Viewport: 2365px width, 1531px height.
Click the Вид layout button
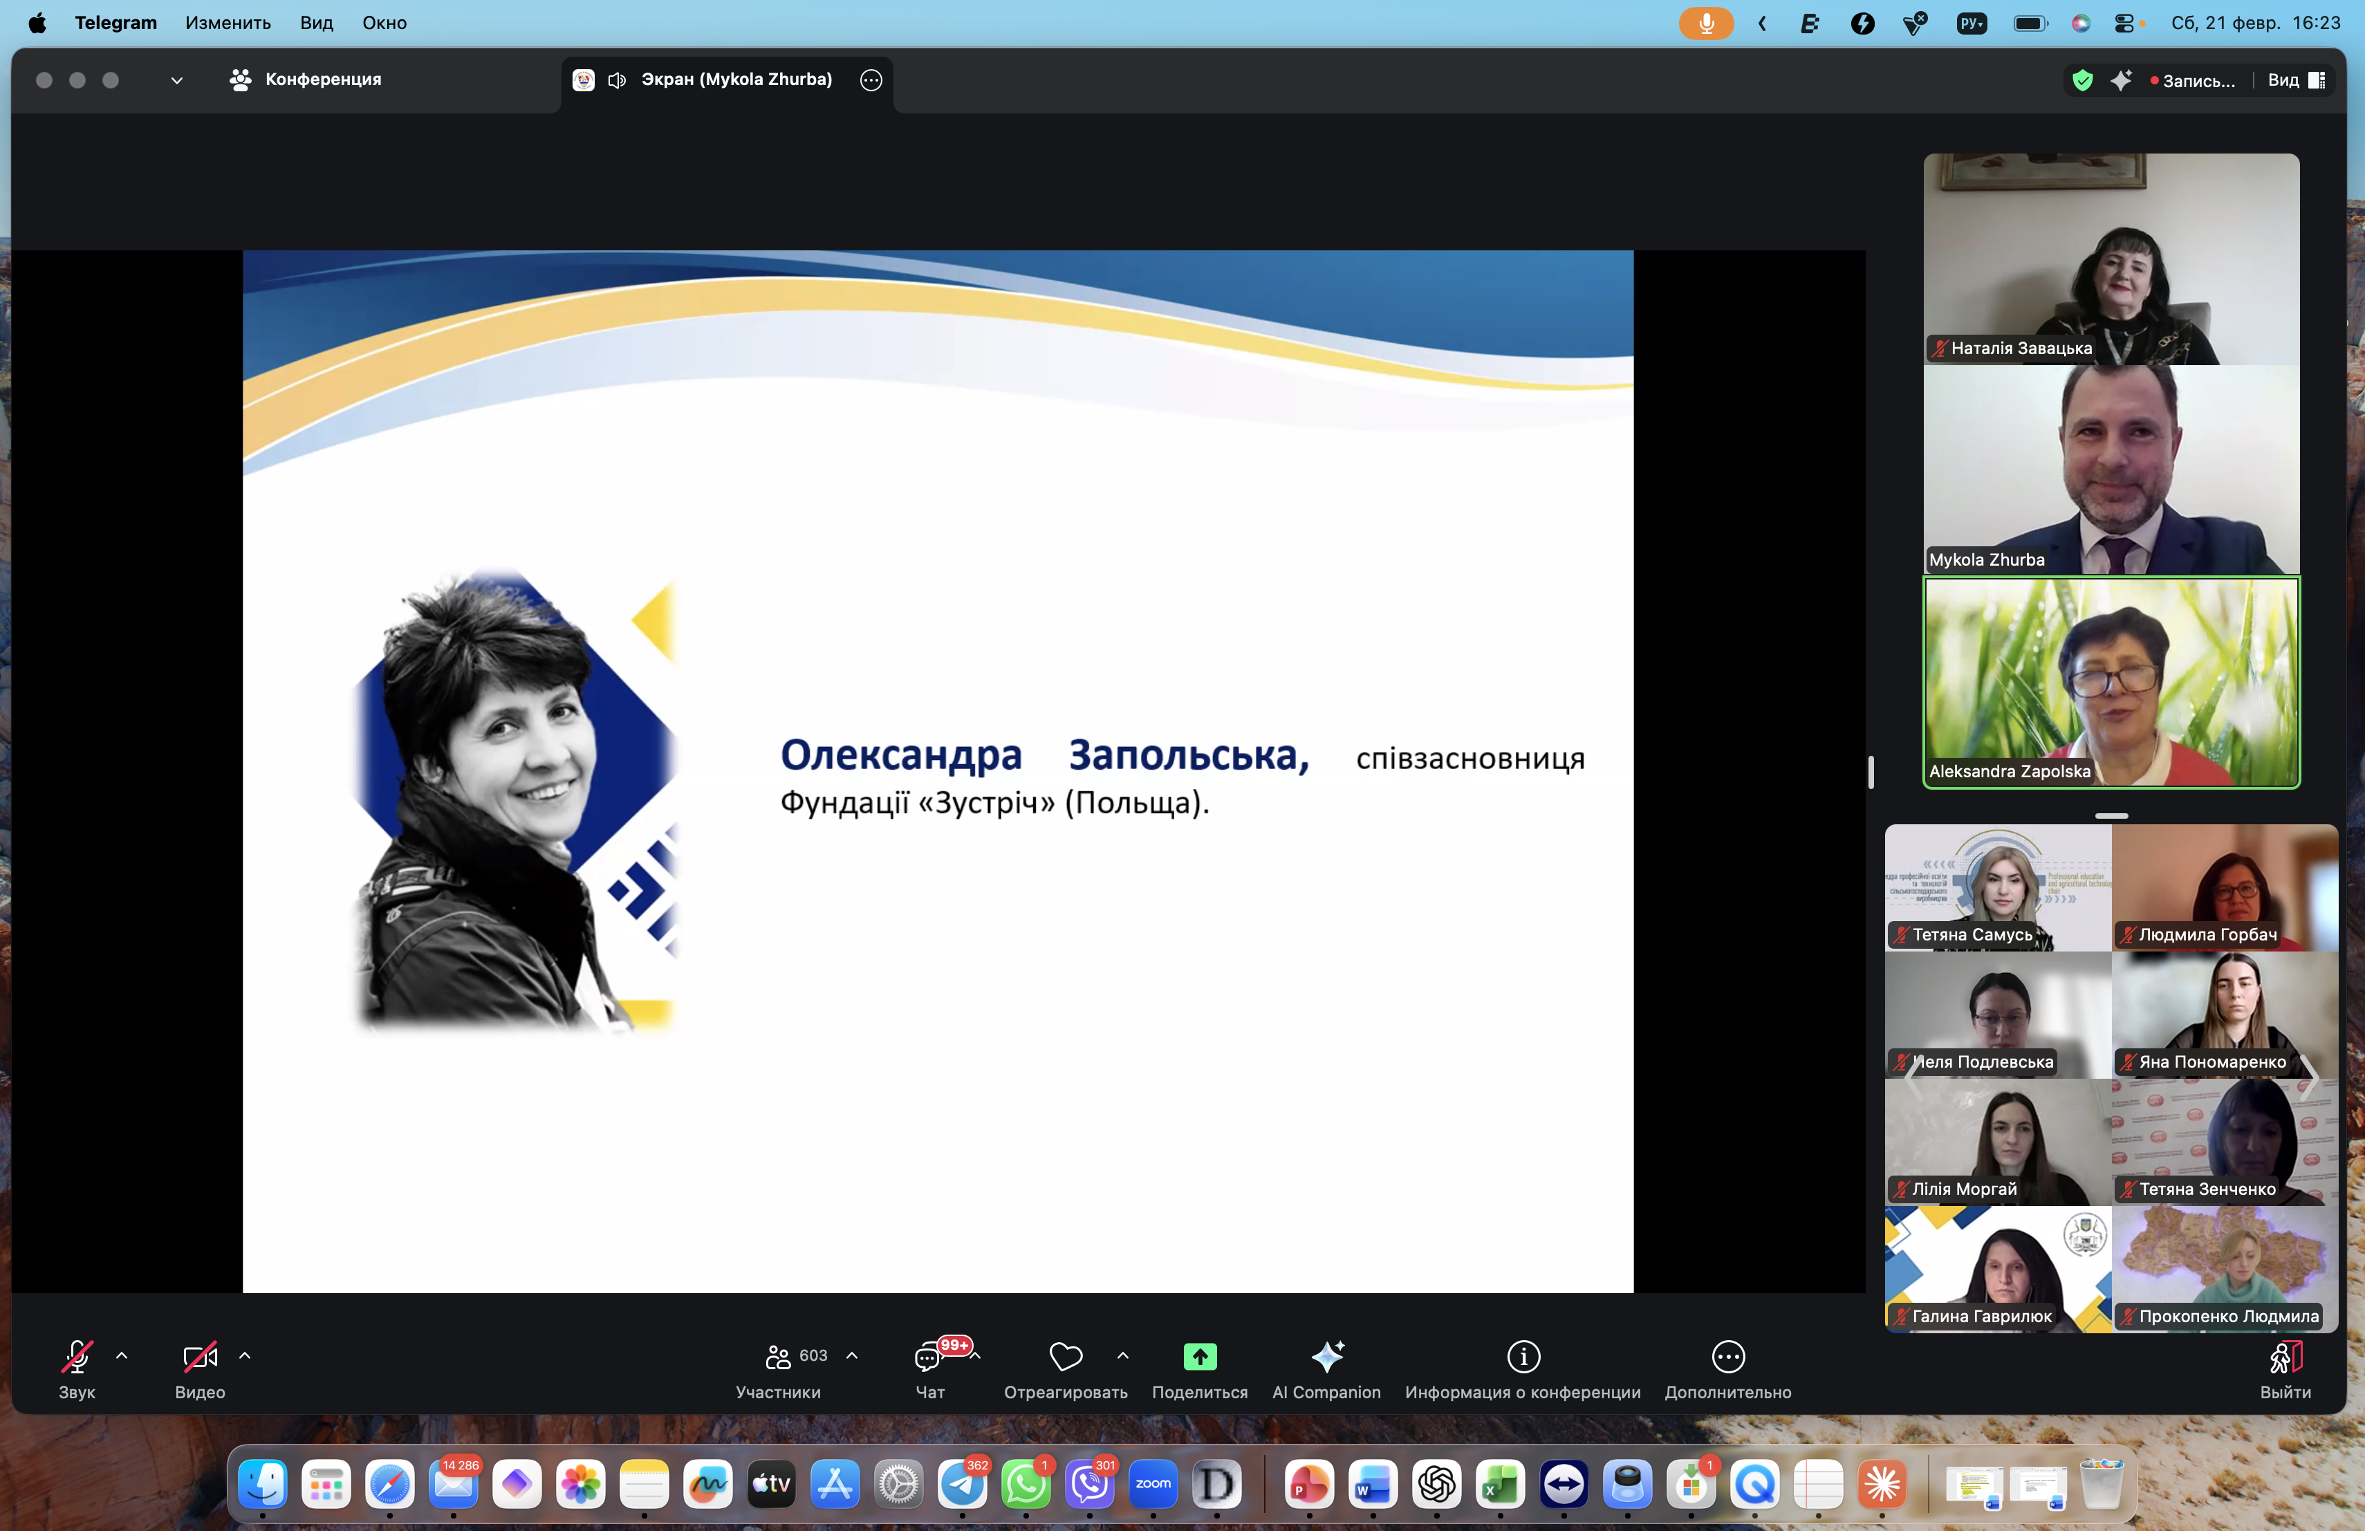[x=2295, y=80]
